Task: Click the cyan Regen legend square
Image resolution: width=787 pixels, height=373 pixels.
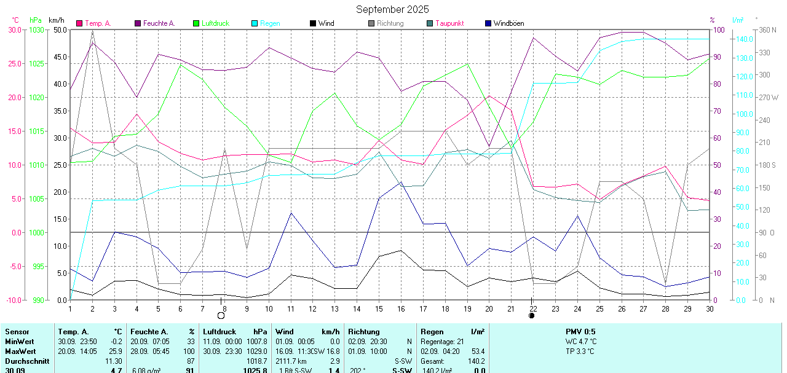Action: [x=255, y=23]
